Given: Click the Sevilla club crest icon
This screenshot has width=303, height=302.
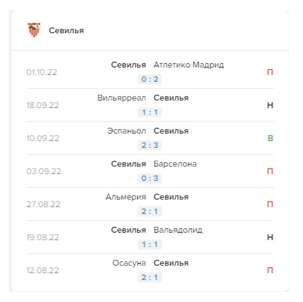Looking at the screenshot, I should [34, 30].
